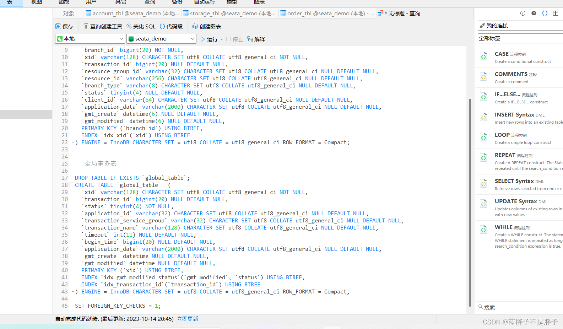563x329 pixels.
Task: Click UPDATE Syntax snippet icon
Action: tap(484, 204)
